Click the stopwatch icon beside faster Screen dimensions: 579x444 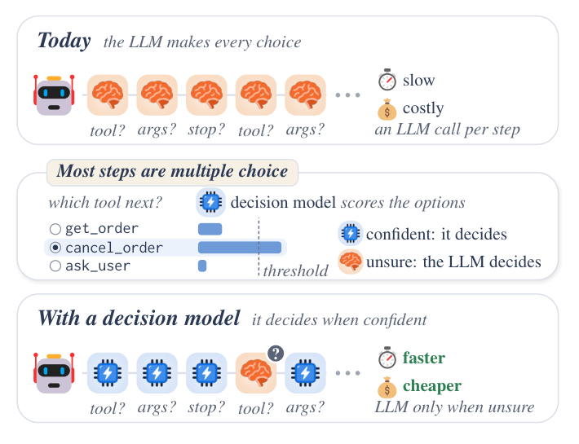[x=387, y=358]
